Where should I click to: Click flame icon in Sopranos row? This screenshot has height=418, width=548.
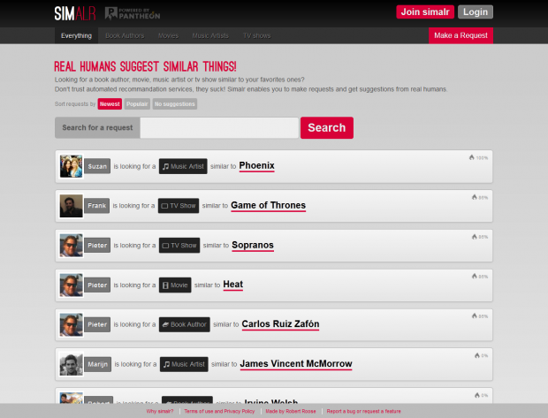[475, 237]
